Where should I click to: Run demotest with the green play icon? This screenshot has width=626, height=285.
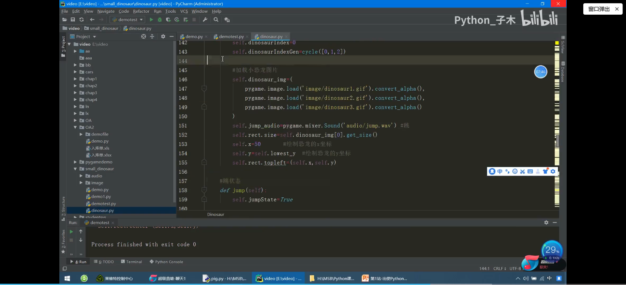[x=151, y=20]
